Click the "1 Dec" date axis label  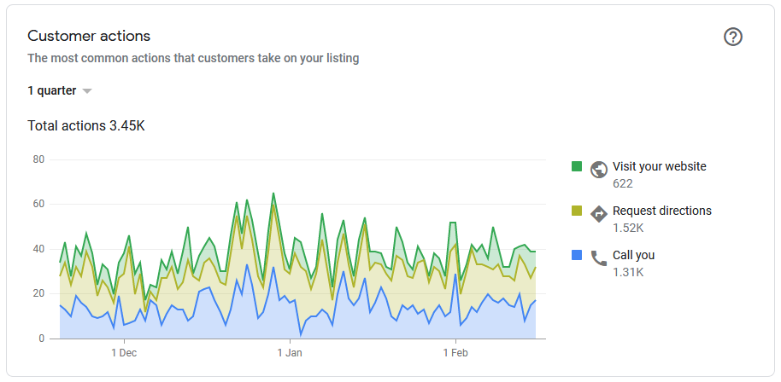(124, 352)
